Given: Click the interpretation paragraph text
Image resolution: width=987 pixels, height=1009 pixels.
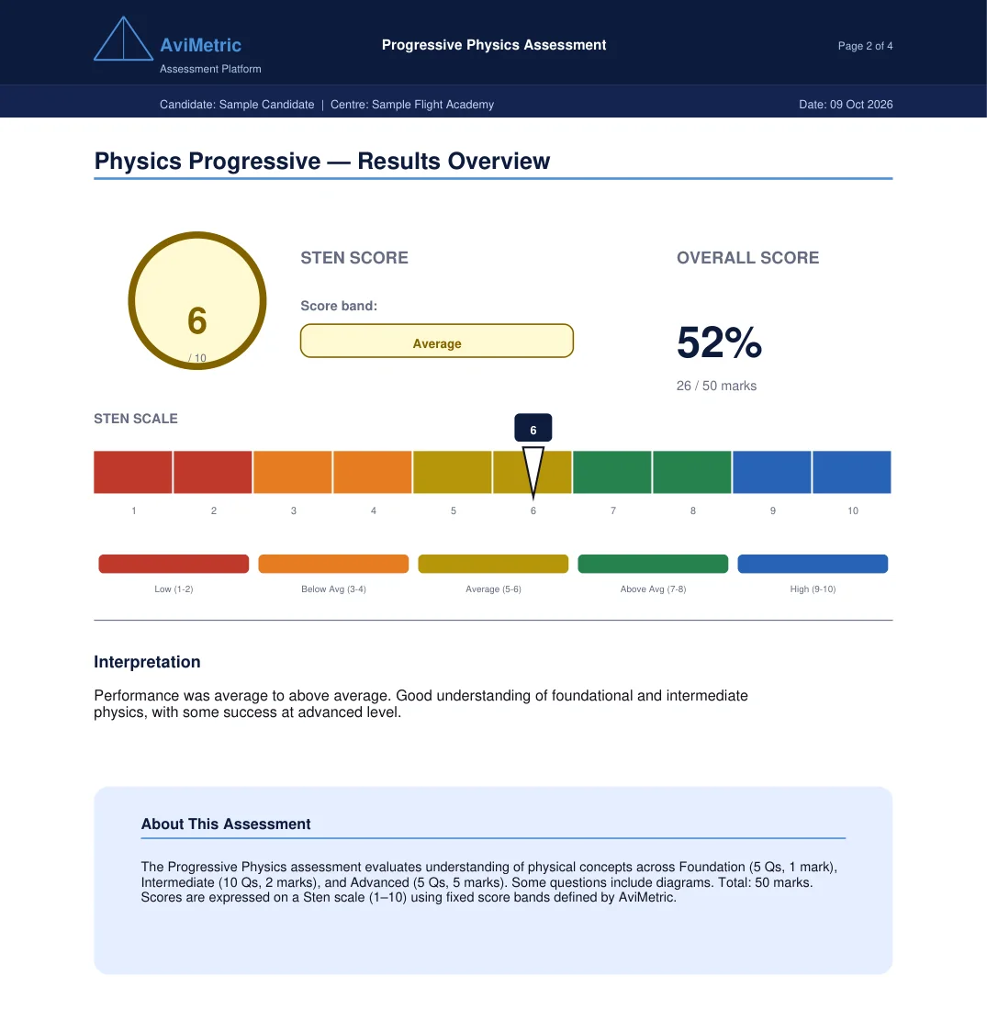Looking at the screenshot, I should tap(421, 704).
